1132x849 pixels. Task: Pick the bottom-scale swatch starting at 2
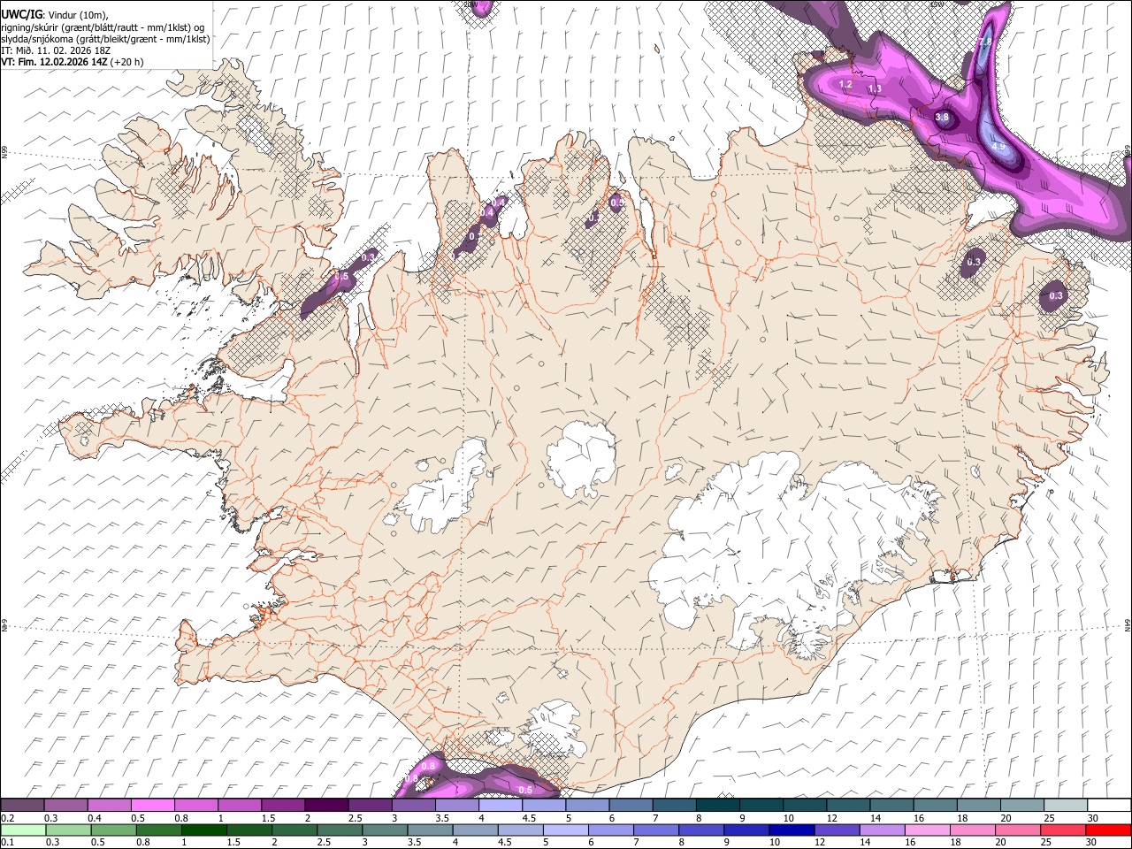294,830
